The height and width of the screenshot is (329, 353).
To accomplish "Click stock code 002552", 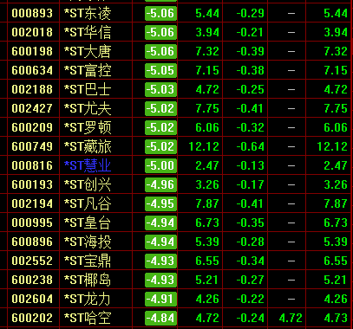I will [x=32, y=261].
